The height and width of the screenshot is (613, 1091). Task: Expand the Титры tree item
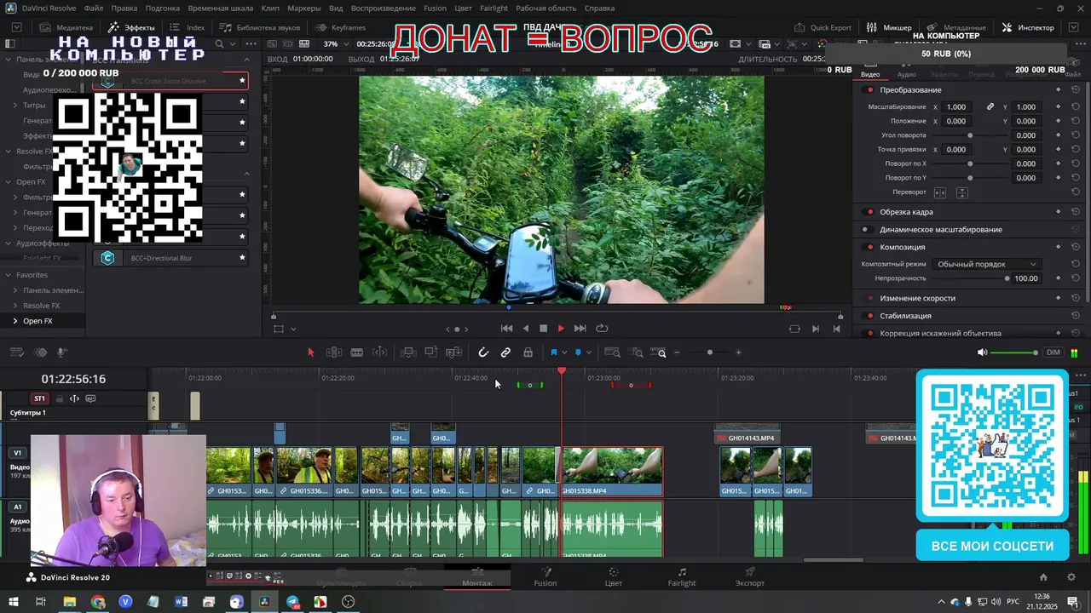15,106
